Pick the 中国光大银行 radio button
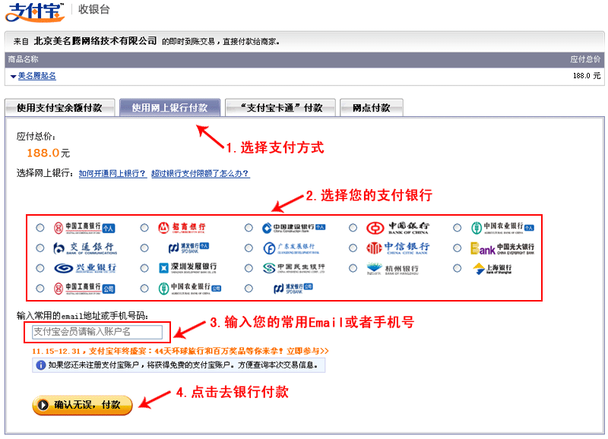608x439 pixels. coord(458,248)
